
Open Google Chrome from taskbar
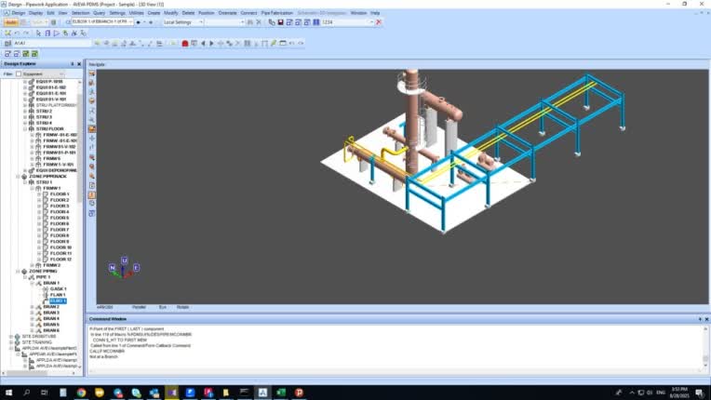point(81,393)
